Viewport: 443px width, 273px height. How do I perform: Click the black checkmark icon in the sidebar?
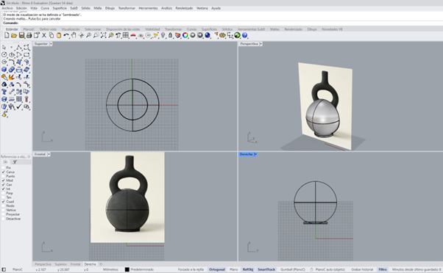tap(19, 106)
